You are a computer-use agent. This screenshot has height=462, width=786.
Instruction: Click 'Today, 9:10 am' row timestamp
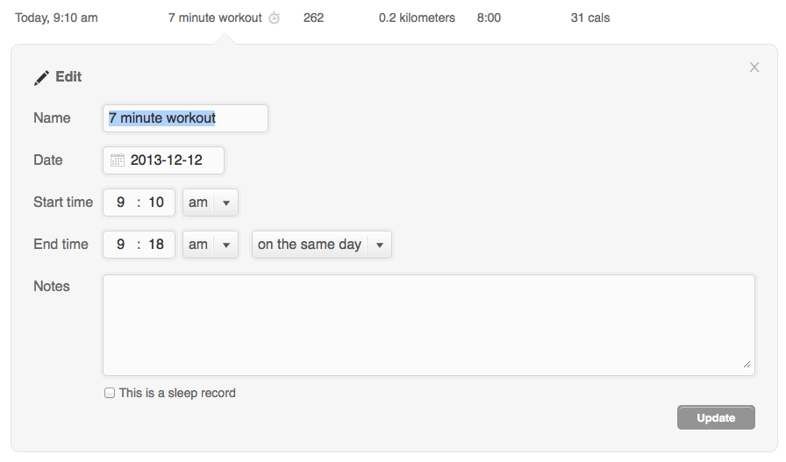(x=56, y=18)
